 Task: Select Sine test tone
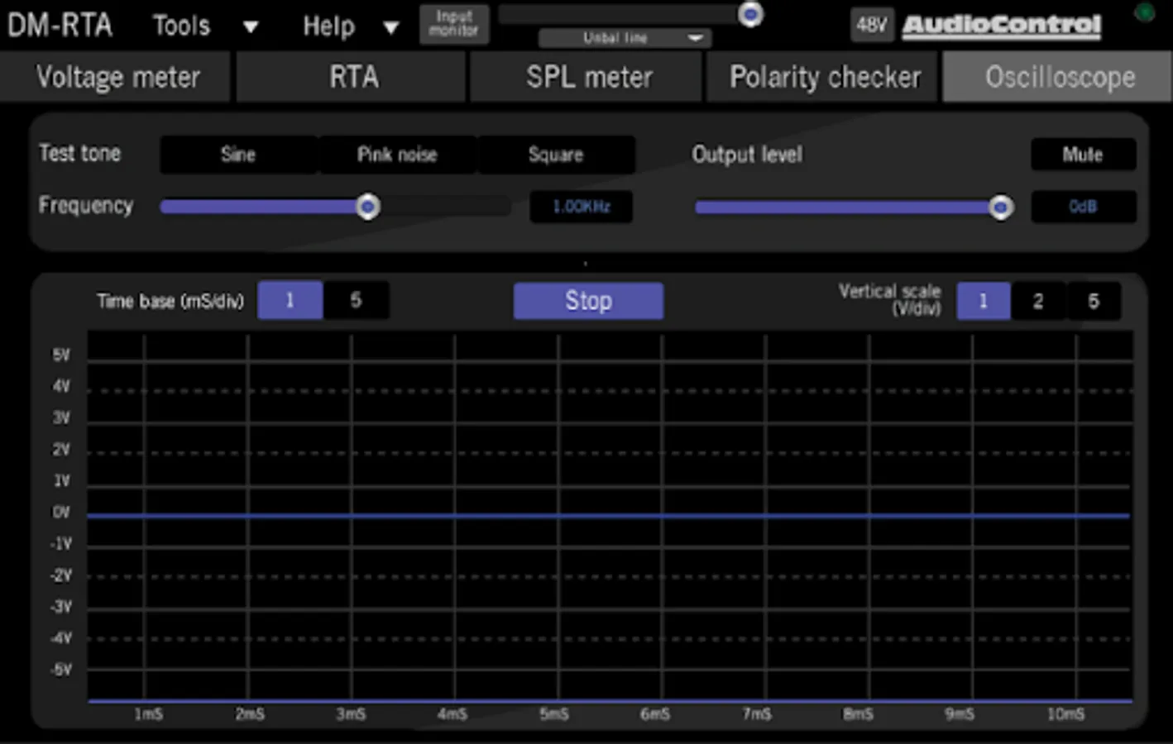(238, 155)
